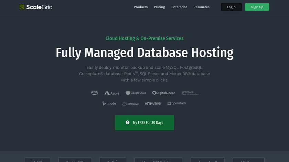The image size is (289, 162).
Task: Click the Login button
Action: [231, 7]
